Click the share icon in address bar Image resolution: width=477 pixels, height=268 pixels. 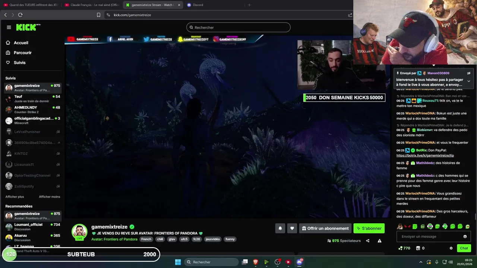click(x=350, y=15)
